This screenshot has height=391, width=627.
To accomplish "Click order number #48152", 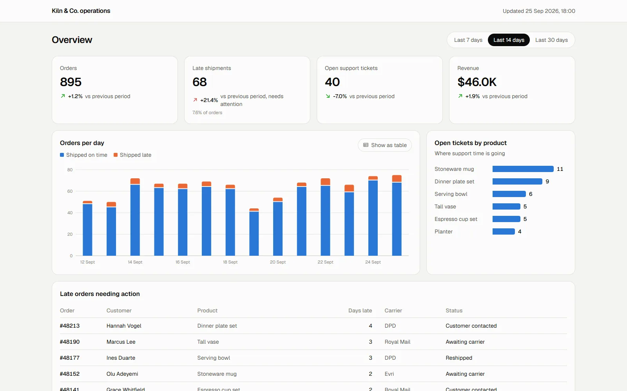I will point(70,374).
